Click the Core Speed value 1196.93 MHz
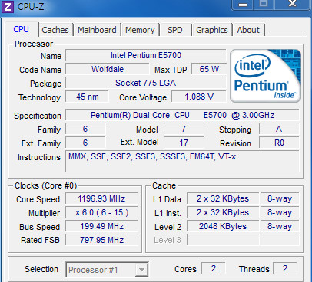Screen dimensions: 312x282 click(x=101, y=198)
